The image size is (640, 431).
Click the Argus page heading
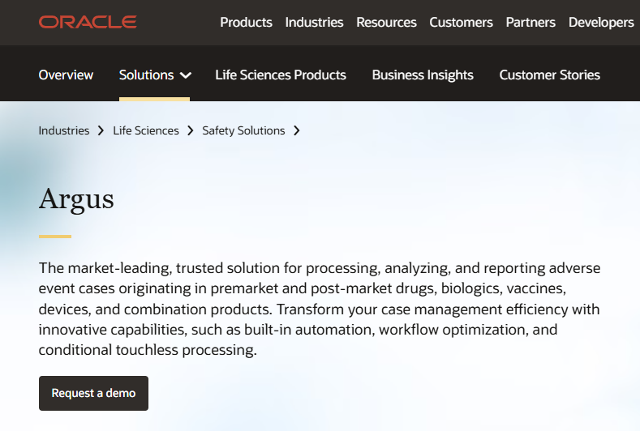76,198
